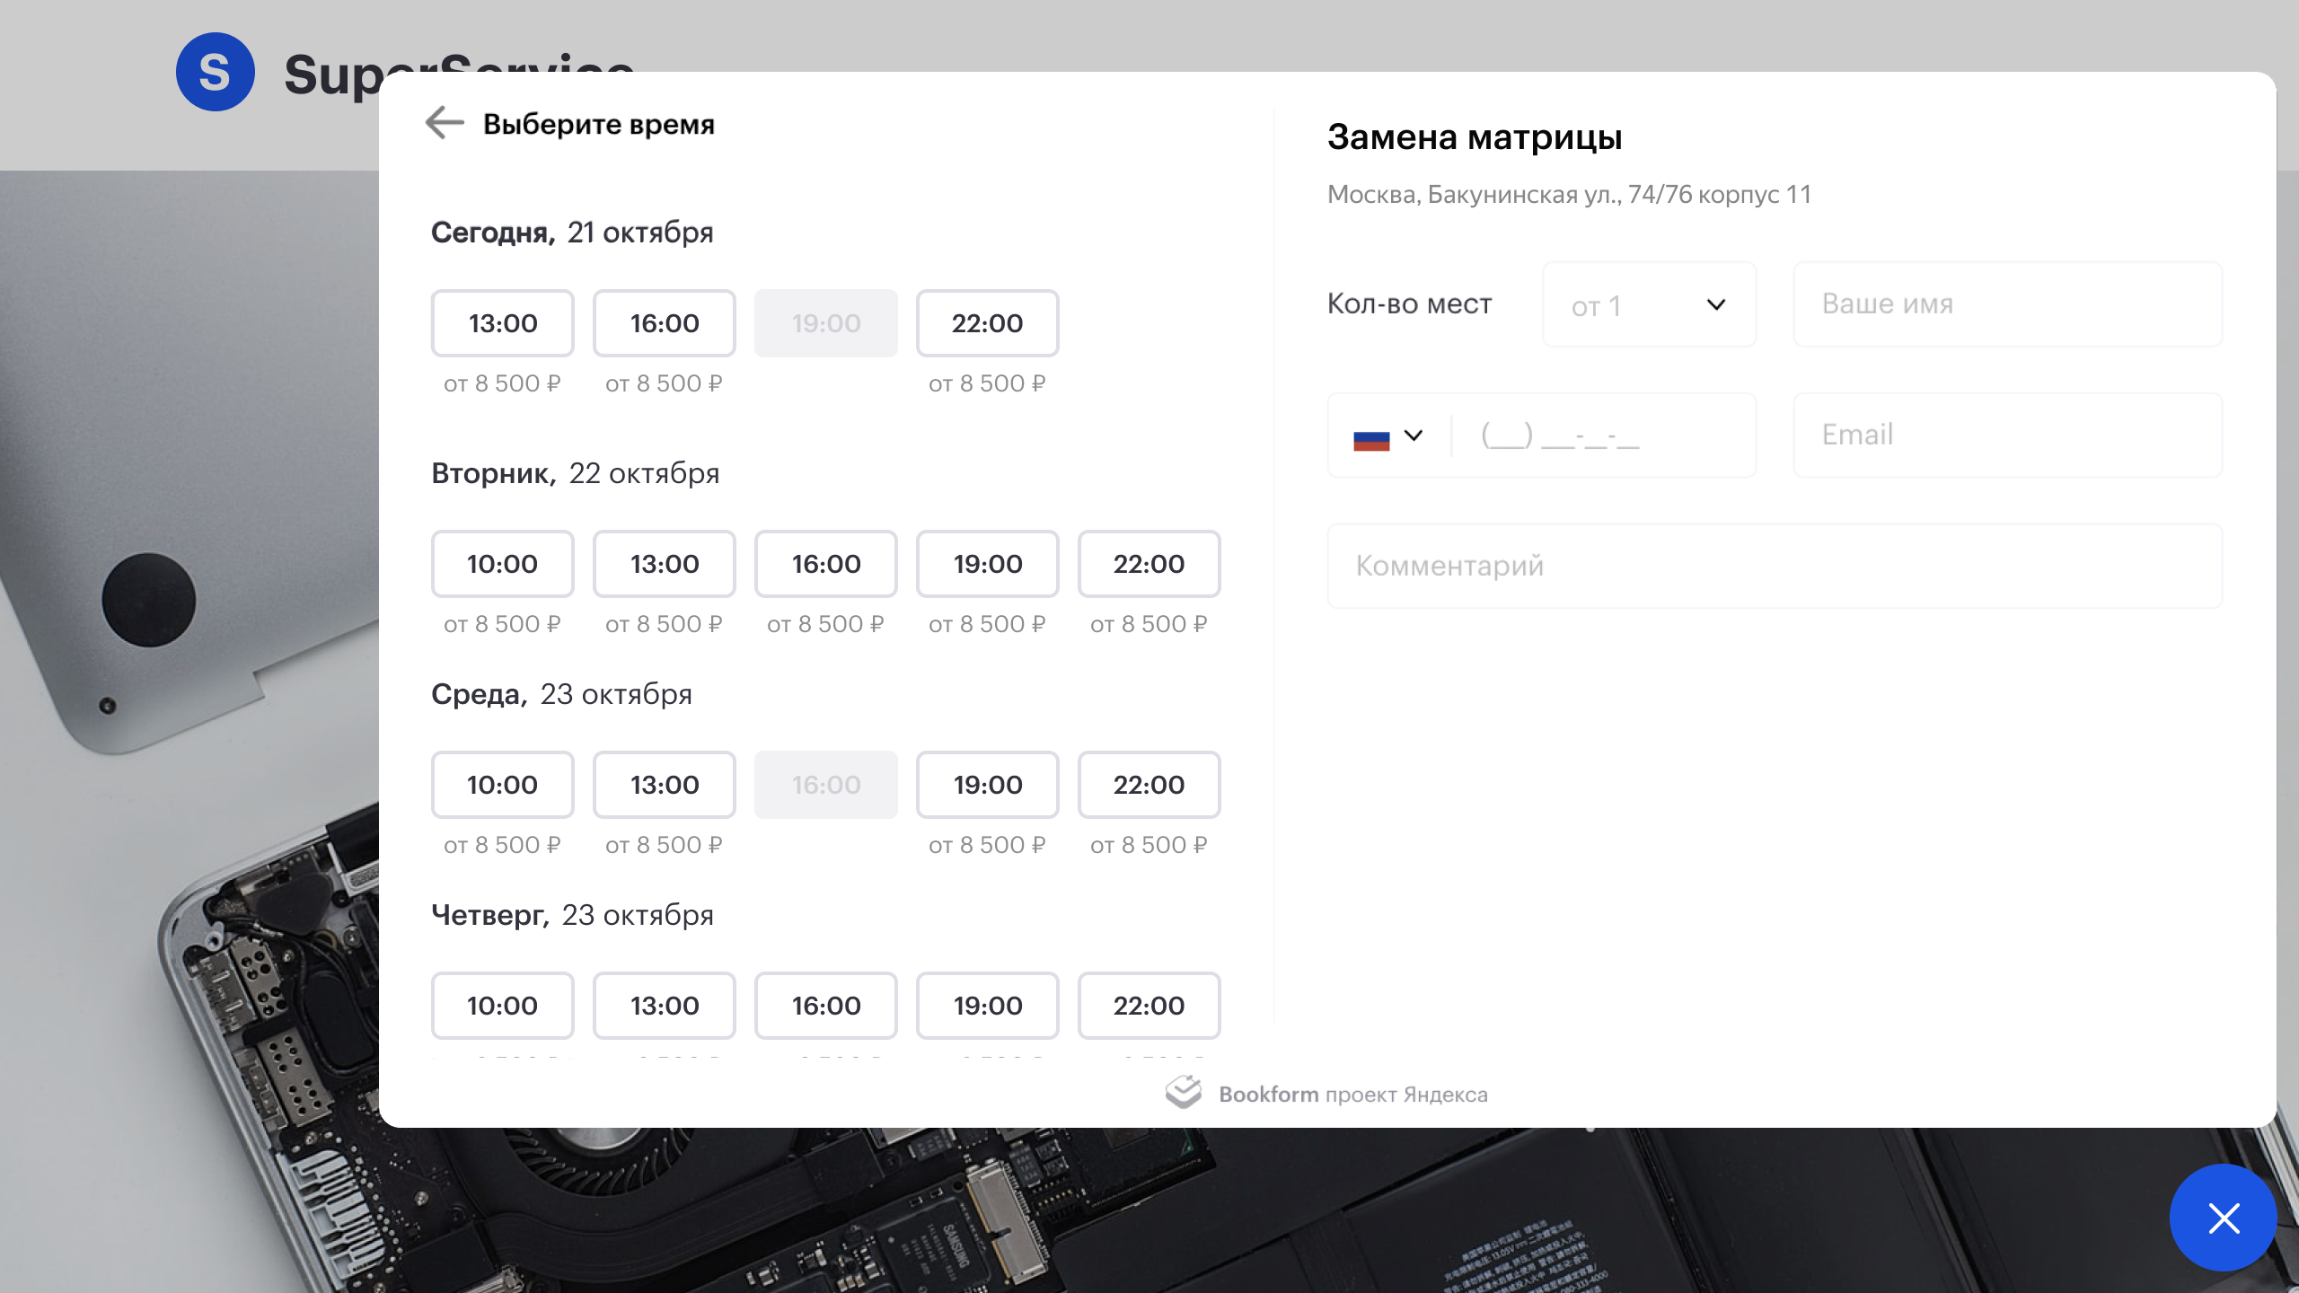Choose 22:00 on Среда
2299x1293 pixels.
tap(1149, 785)
